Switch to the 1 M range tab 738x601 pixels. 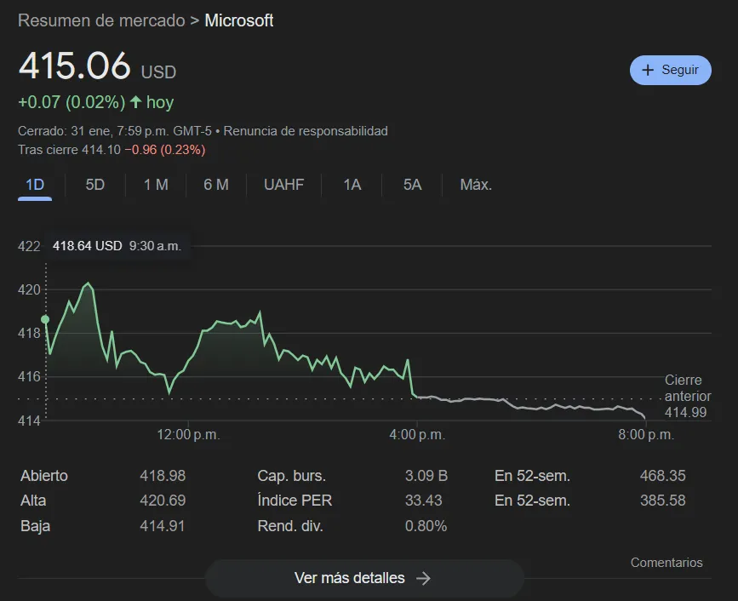tap(156, 185)
